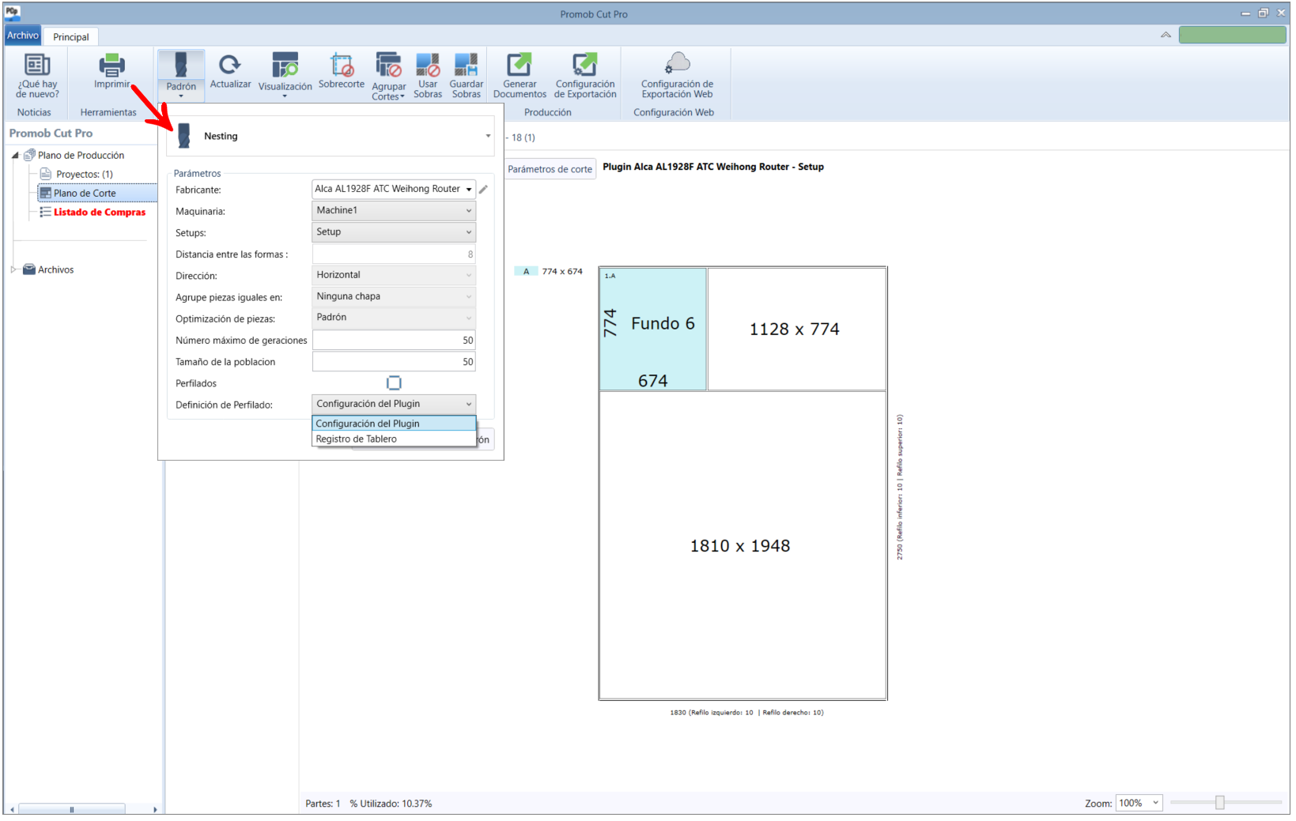Open the Parámetros de corte tab
This screenshot has width=1296, height=821.
coord(550,169)
